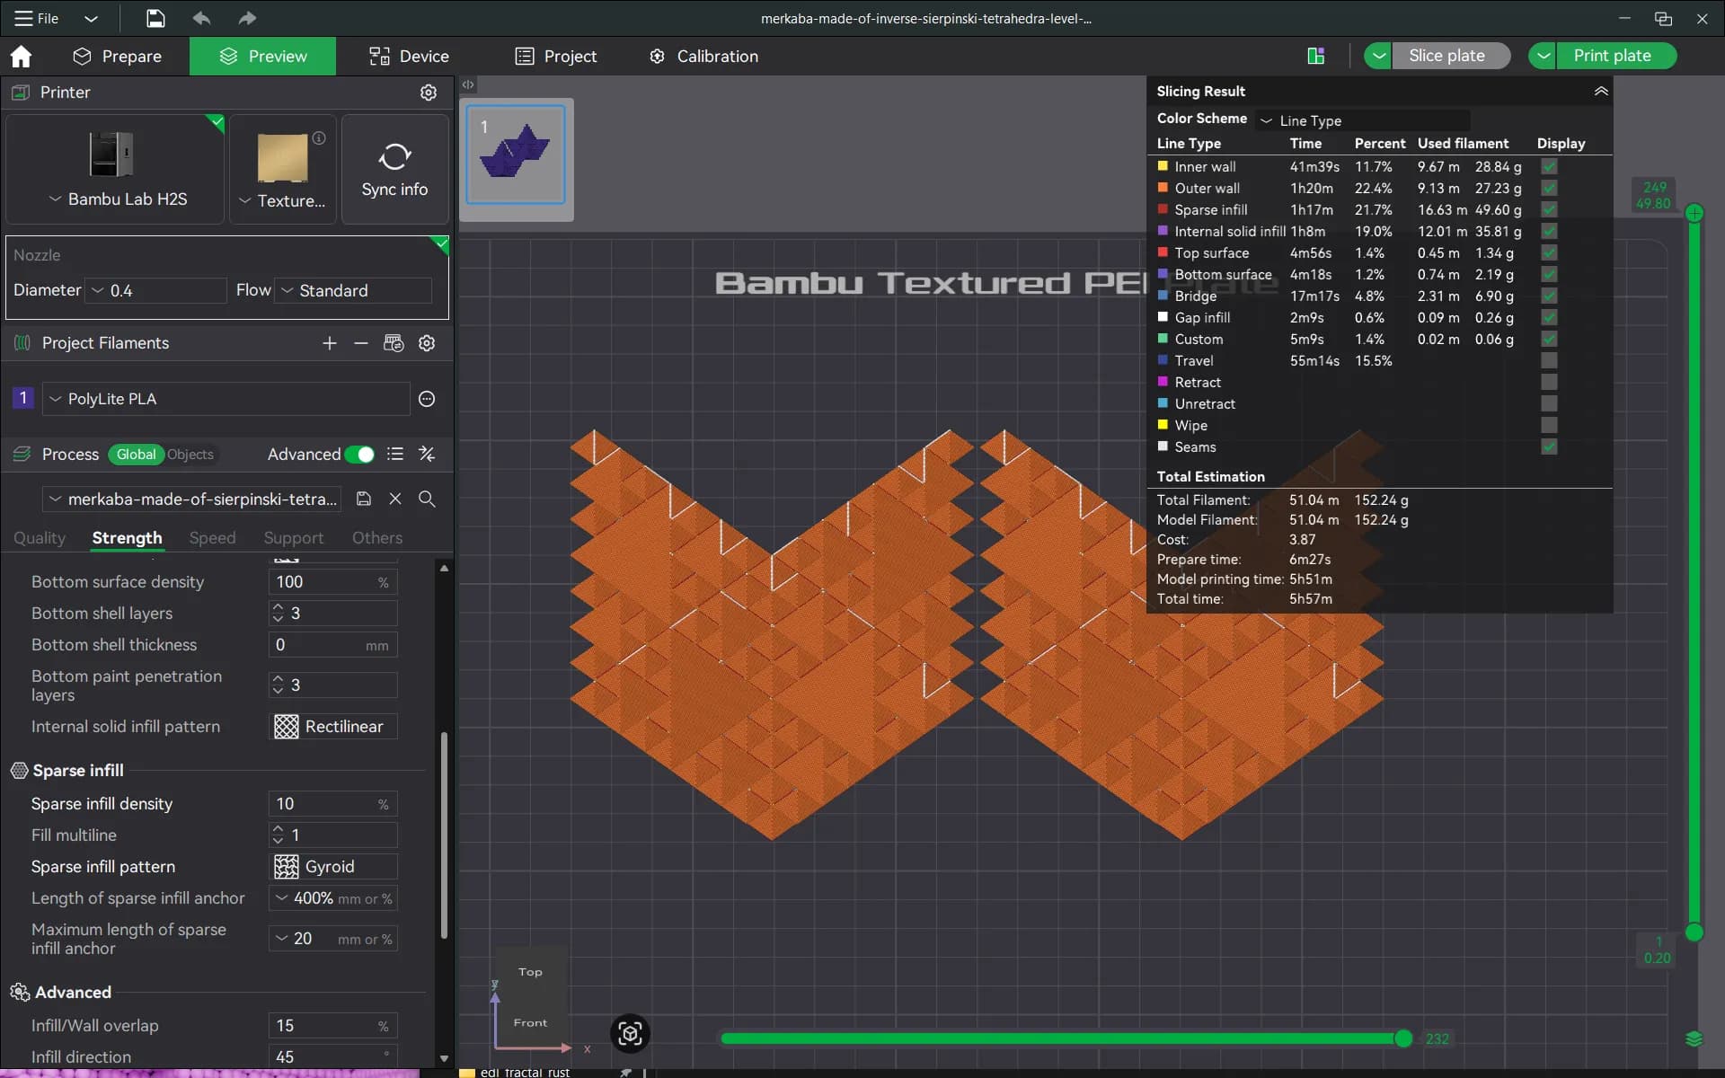The image size is (1725, 1078).
Task: Open process settings list icon
Action: pos(394,455)
